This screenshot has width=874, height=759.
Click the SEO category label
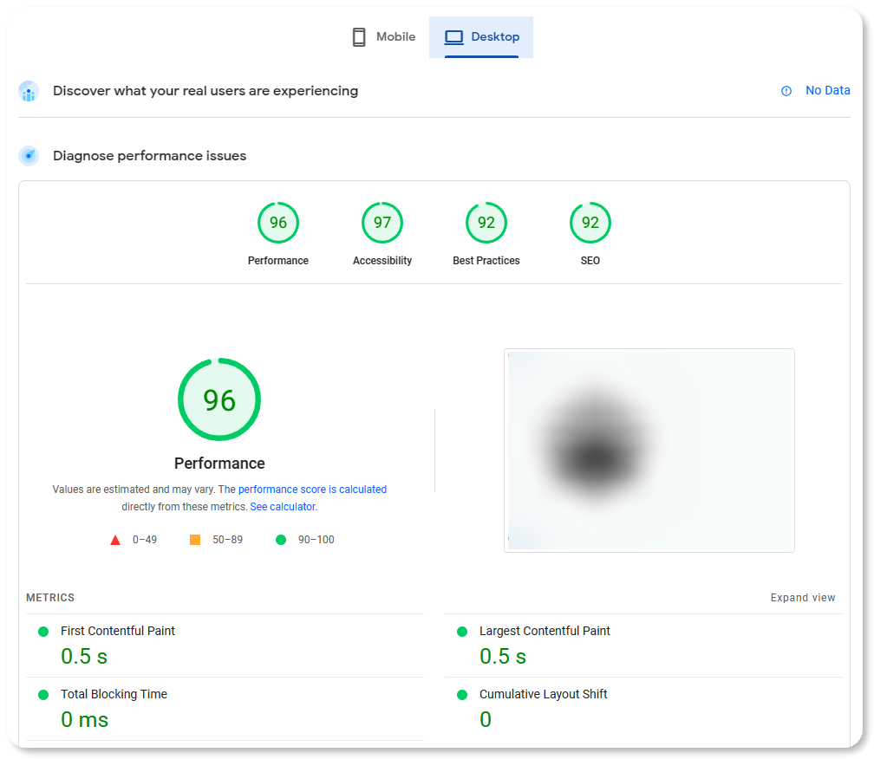(590, 261)
